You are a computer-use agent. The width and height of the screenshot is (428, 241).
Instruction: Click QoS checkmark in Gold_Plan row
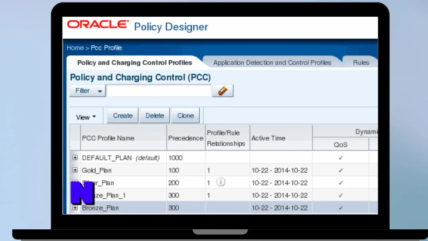tap(341, 171)
